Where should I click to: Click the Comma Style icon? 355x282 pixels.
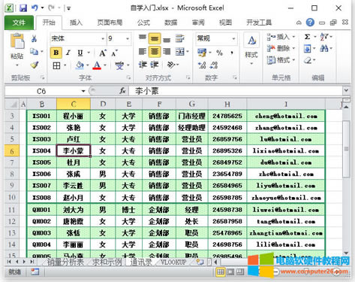pos(232,53)
